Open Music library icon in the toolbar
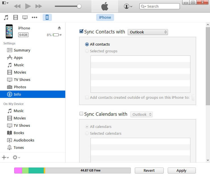210x178 pixels. 6,18
